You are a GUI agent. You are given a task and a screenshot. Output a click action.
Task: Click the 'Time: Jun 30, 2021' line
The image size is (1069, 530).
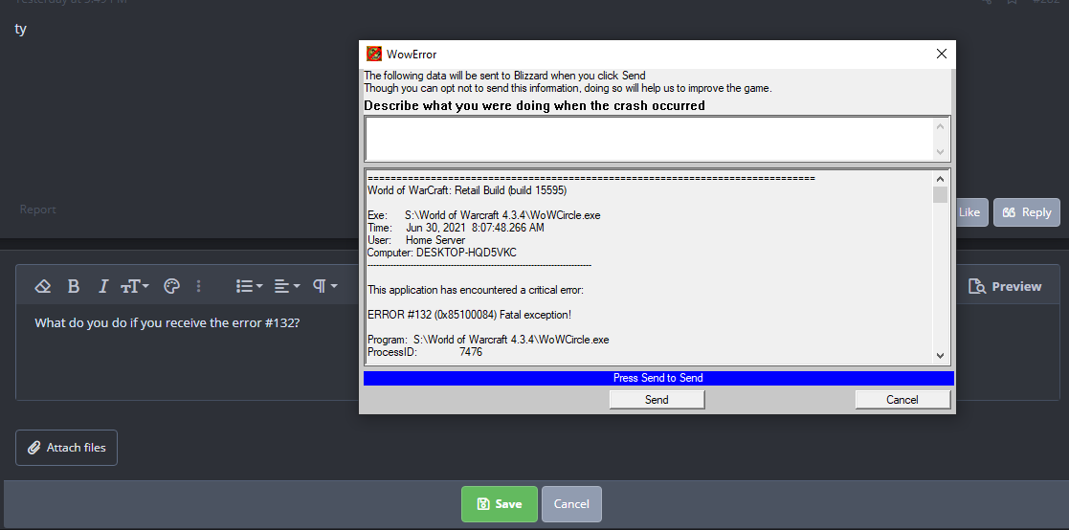(x=456, y=229)
